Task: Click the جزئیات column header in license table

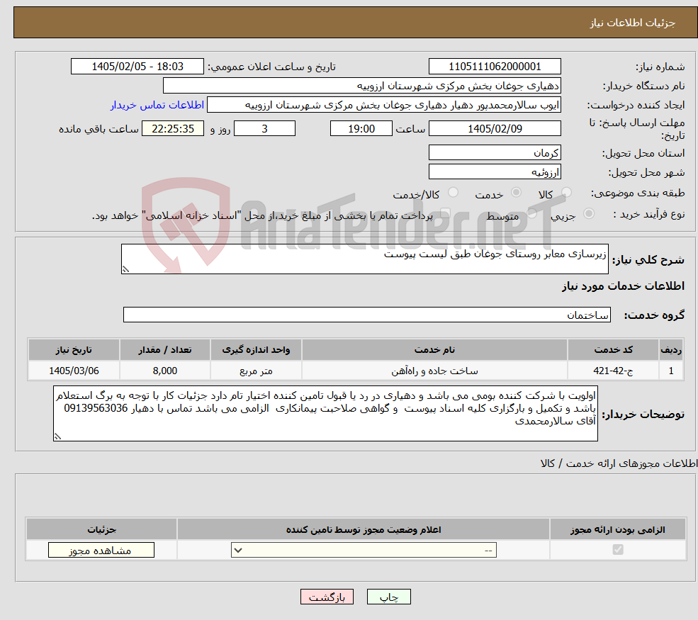Action: click(x=101, y=529)
